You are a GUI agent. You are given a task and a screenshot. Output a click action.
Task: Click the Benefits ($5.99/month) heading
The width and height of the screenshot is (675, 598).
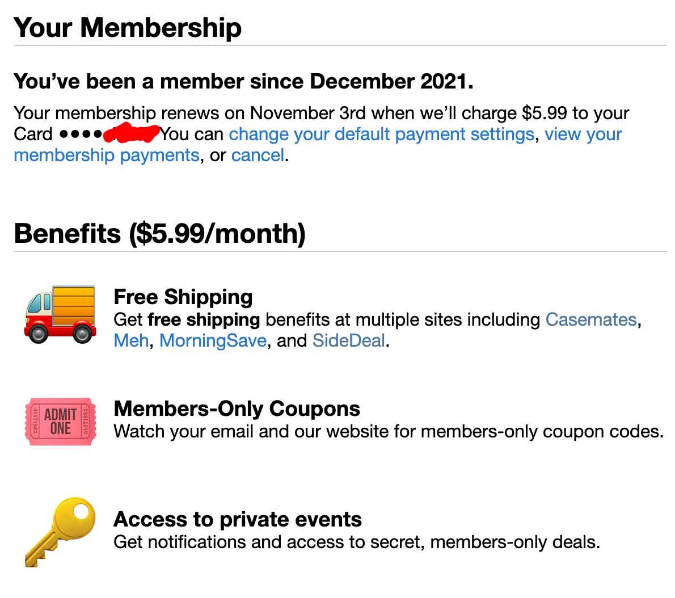click(160, 233)
